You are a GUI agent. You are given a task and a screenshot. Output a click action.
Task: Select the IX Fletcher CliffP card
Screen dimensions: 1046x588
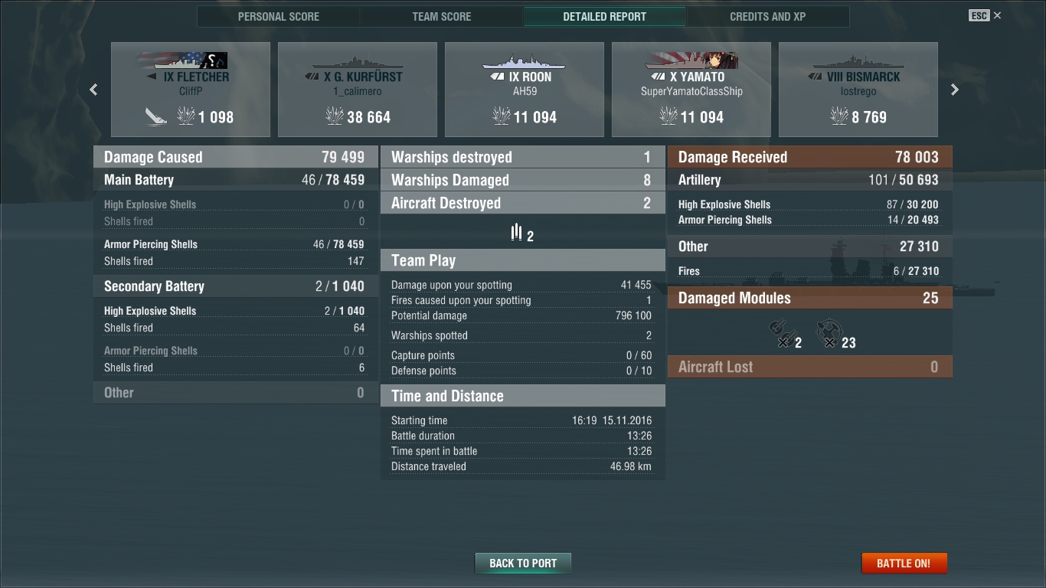click(191, 90)
